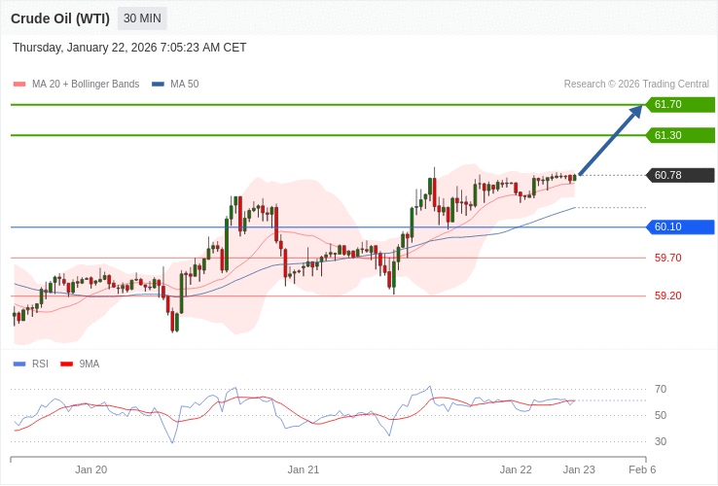Click the Crude Oil (WTI) title
718x486 pixels.
pos(60,18)
